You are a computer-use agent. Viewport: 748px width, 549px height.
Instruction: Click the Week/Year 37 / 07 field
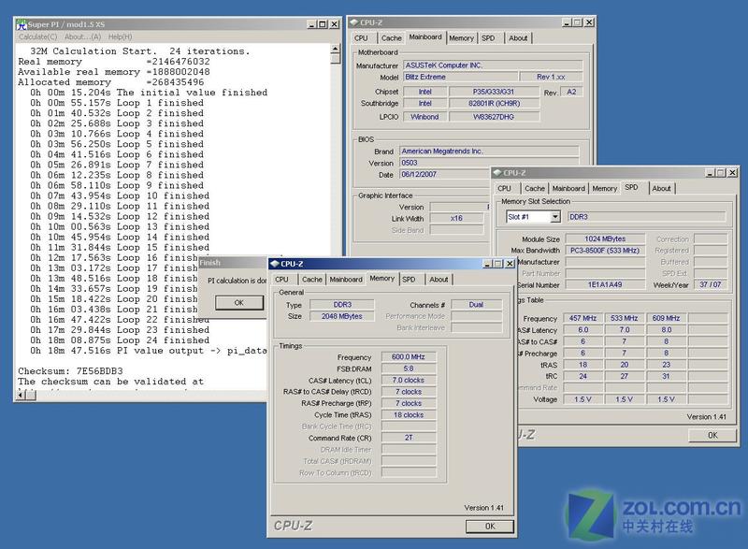pos(711,284)
